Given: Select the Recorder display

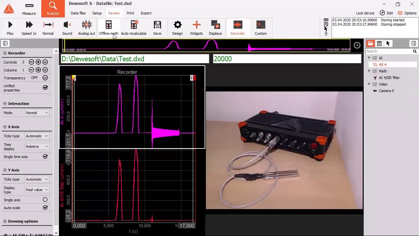Looking at the screenshot, I should [238, 28].
